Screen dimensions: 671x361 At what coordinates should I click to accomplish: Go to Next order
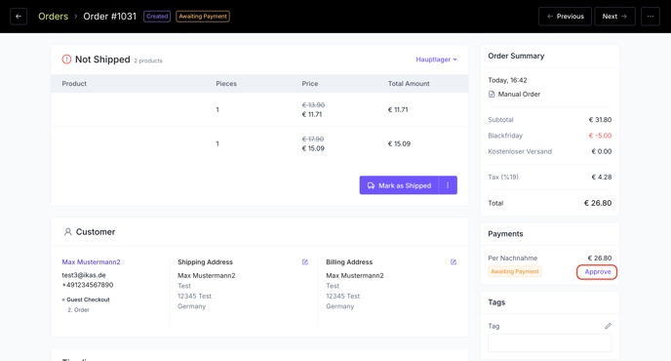coord(614,17)
